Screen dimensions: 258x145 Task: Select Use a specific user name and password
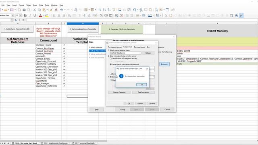[111, 64]
